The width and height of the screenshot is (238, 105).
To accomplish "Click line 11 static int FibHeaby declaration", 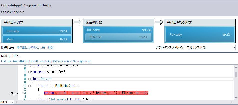I will (59, 86).
